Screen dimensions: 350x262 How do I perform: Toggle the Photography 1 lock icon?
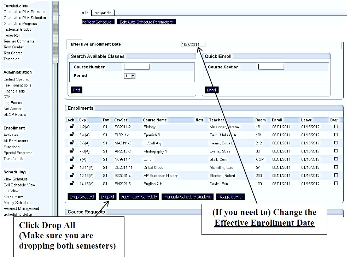72,151
